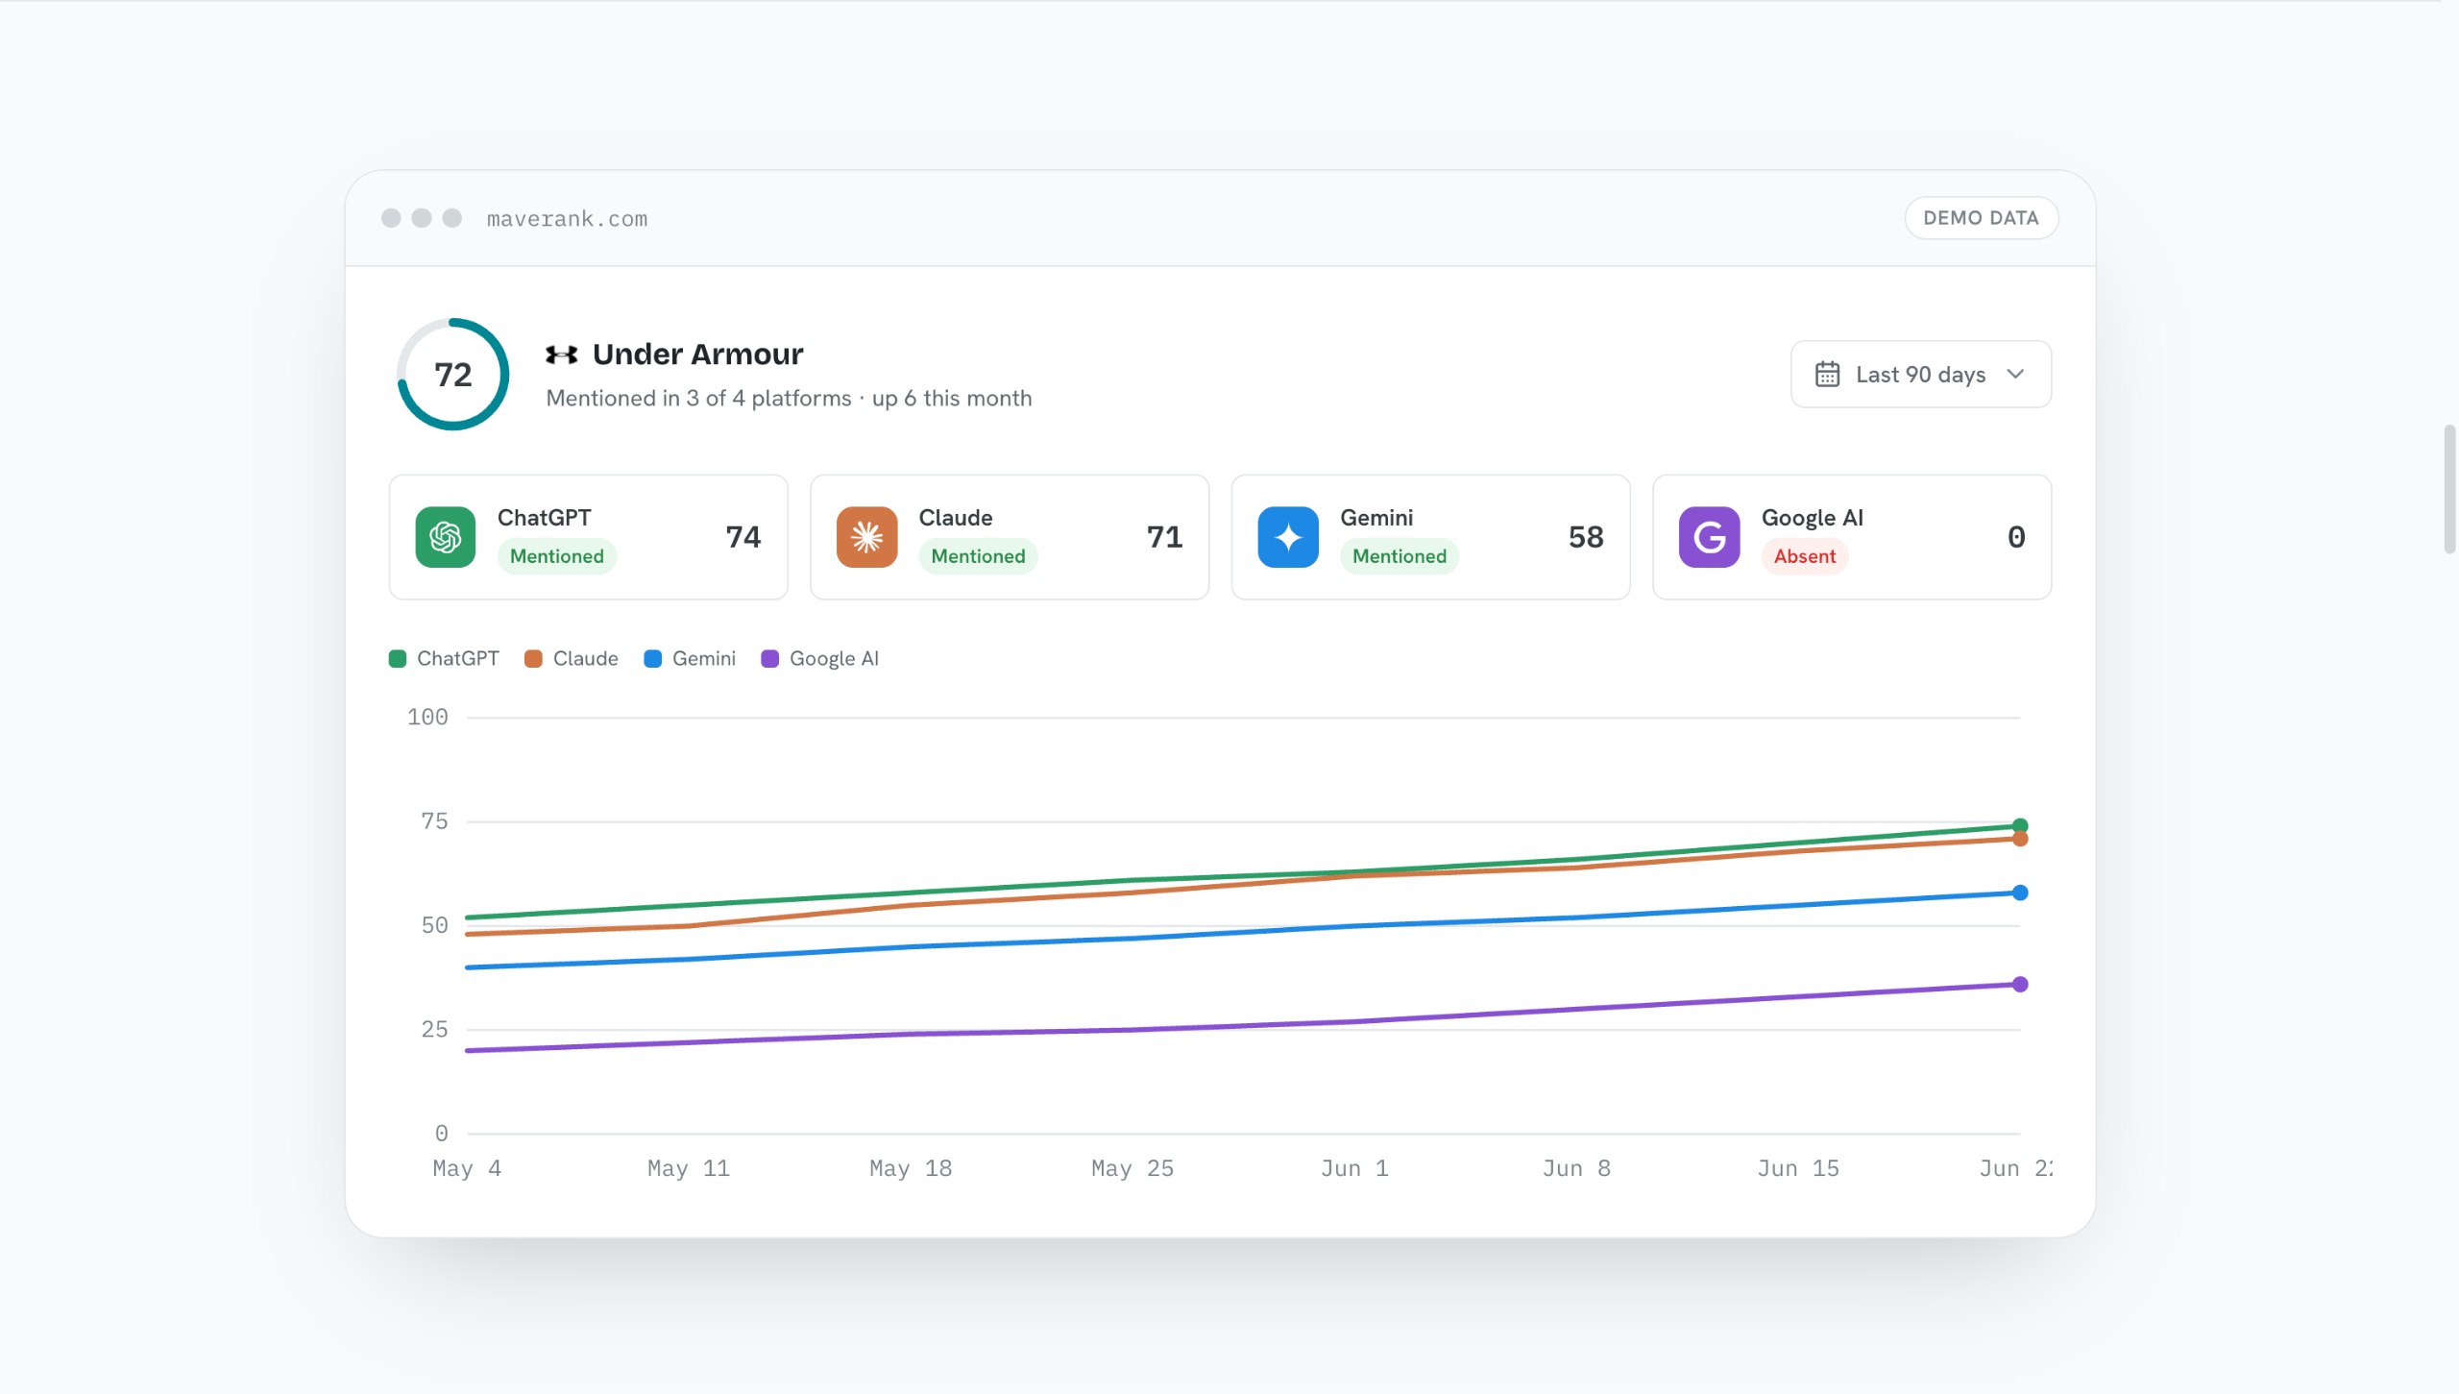Image resolution: width=2459 pixels, height=1394 pixels.
Task: Click the Gemini score value 58
Action: (1586, 537)
